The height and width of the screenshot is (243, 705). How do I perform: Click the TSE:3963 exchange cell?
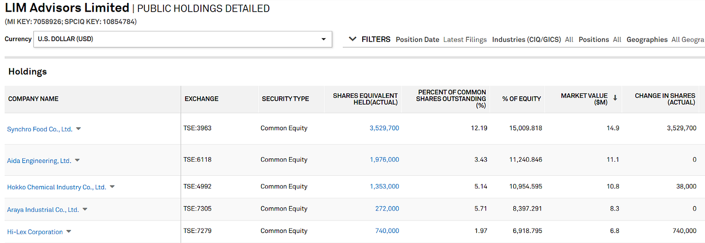tap(198, 128)
